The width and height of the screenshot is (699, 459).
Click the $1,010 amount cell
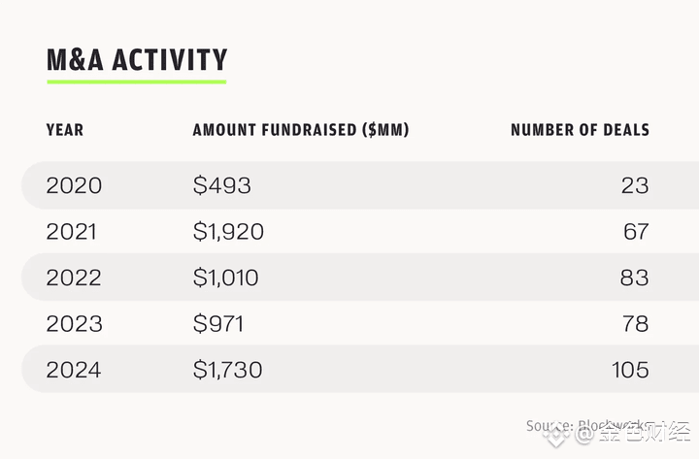point(225,278)
